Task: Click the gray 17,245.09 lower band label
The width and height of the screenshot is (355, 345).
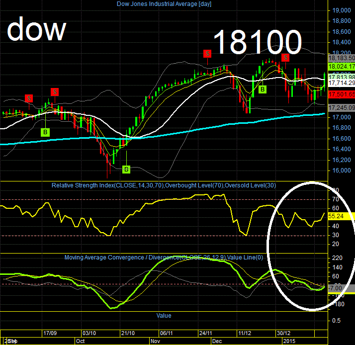Action: point(342,108)
